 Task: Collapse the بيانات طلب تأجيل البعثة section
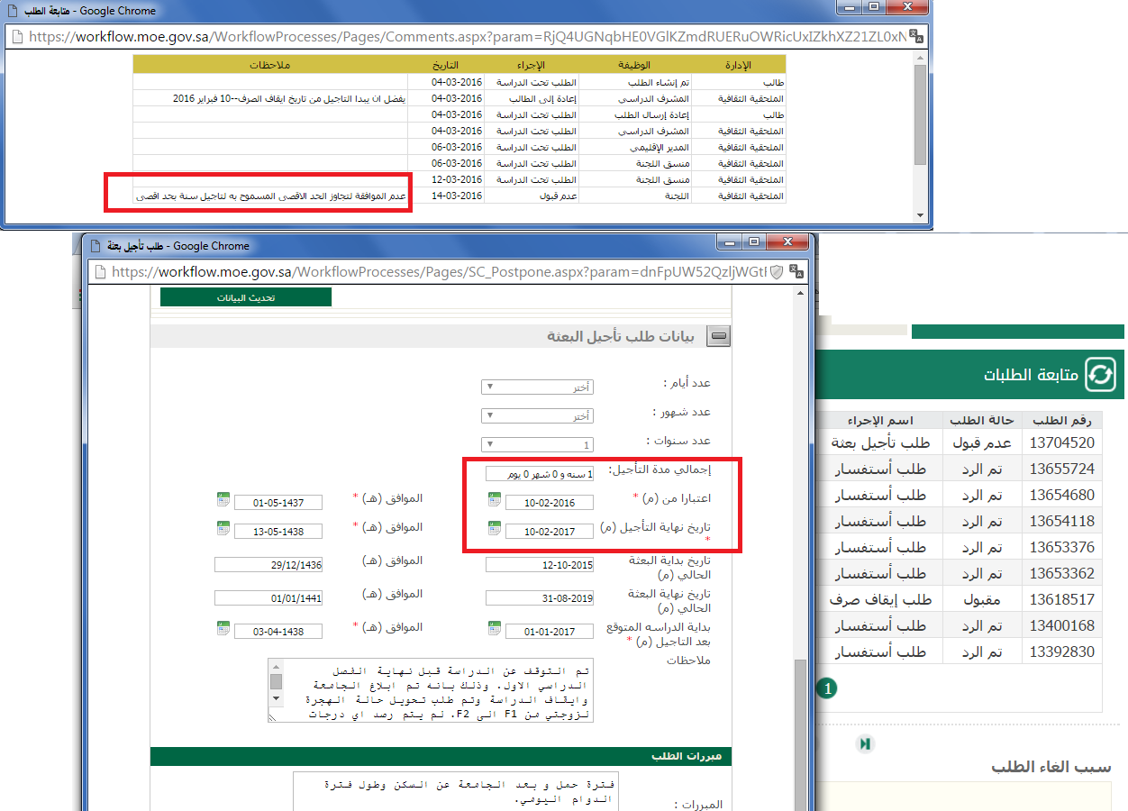(719, 337)
